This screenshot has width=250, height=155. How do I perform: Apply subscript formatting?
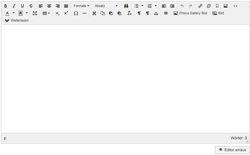pyautogui.click(x=58, y=13)
